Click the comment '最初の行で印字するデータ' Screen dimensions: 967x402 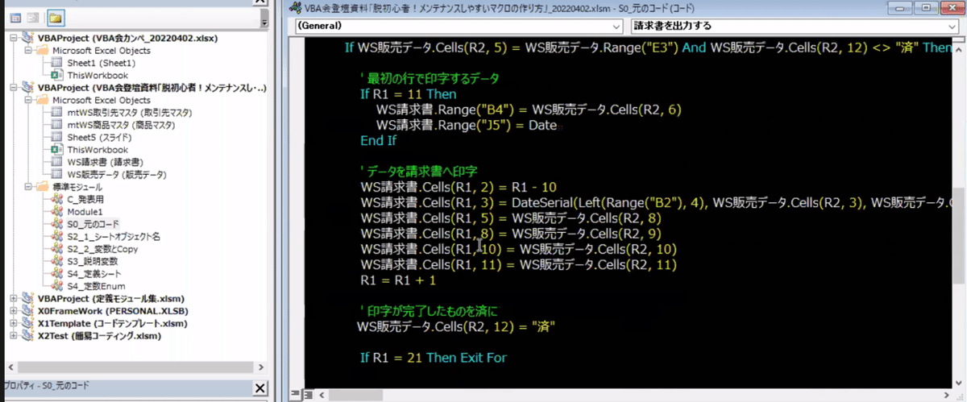pyautogui.click(x=429, y=78)
